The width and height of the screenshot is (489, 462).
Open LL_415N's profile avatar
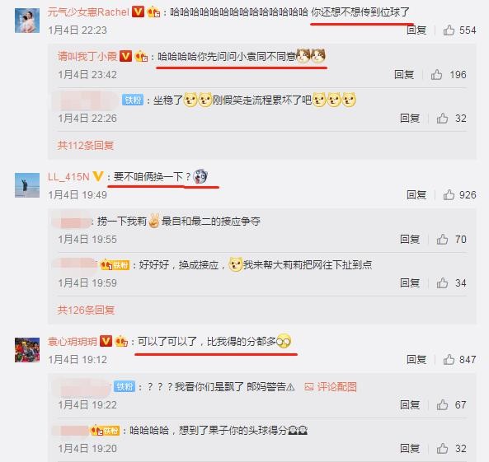pos(27,185)
